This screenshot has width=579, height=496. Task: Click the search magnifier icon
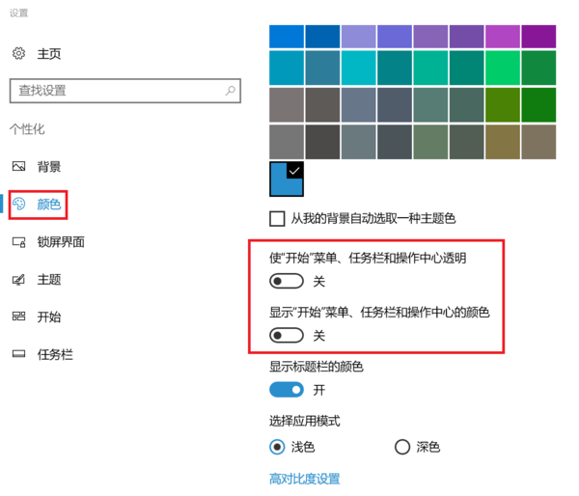tap(230, 91)
